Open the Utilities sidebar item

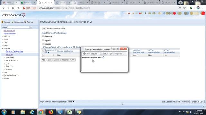pyautogui.click(x=6, y=79)
